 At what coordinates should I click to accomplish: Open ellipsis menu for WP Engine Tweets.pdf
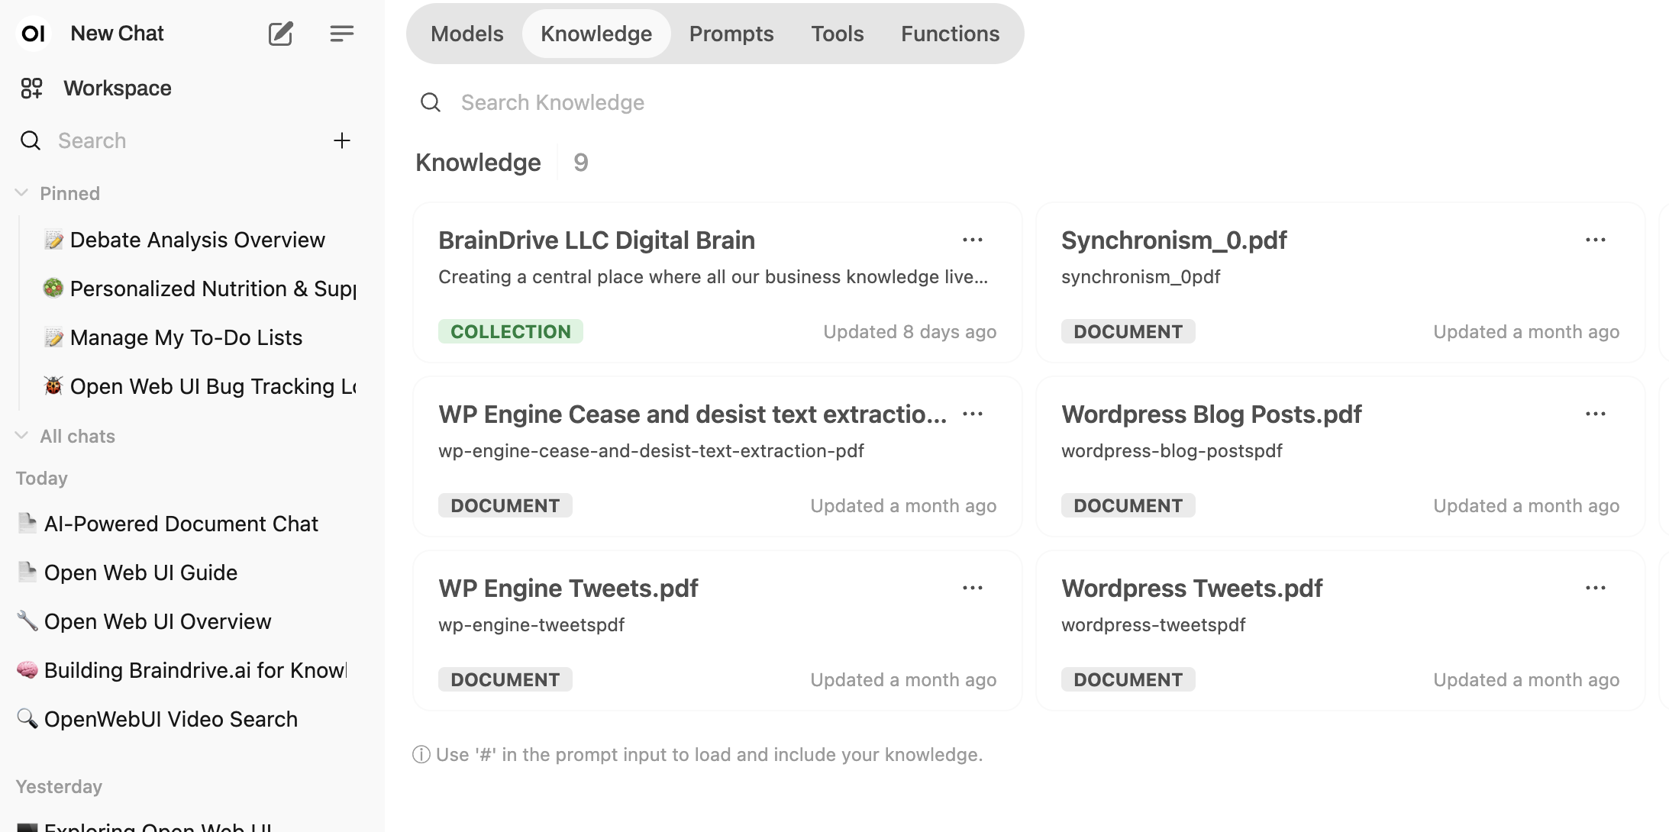pos(972,589)
